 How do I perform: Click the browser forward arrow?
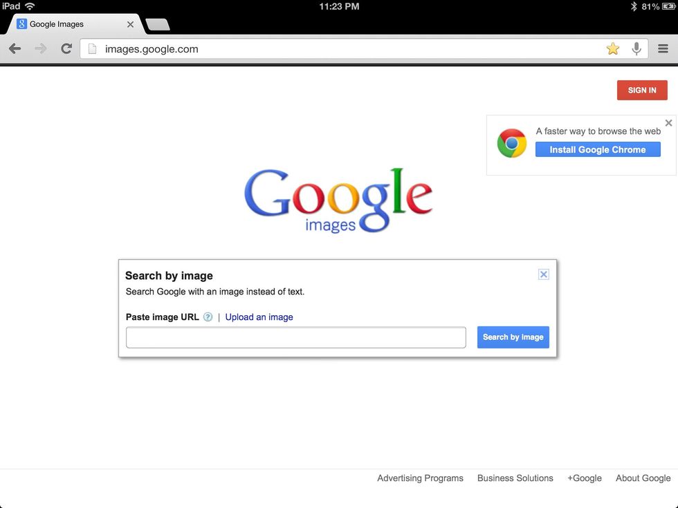pos(41,48)
